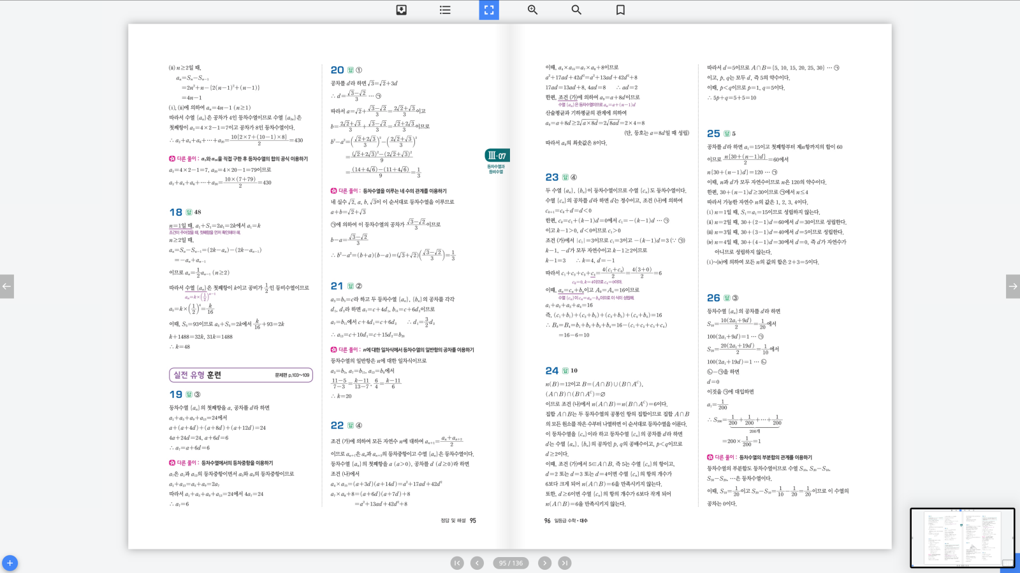Bookmark the current page

click(620, 10)
